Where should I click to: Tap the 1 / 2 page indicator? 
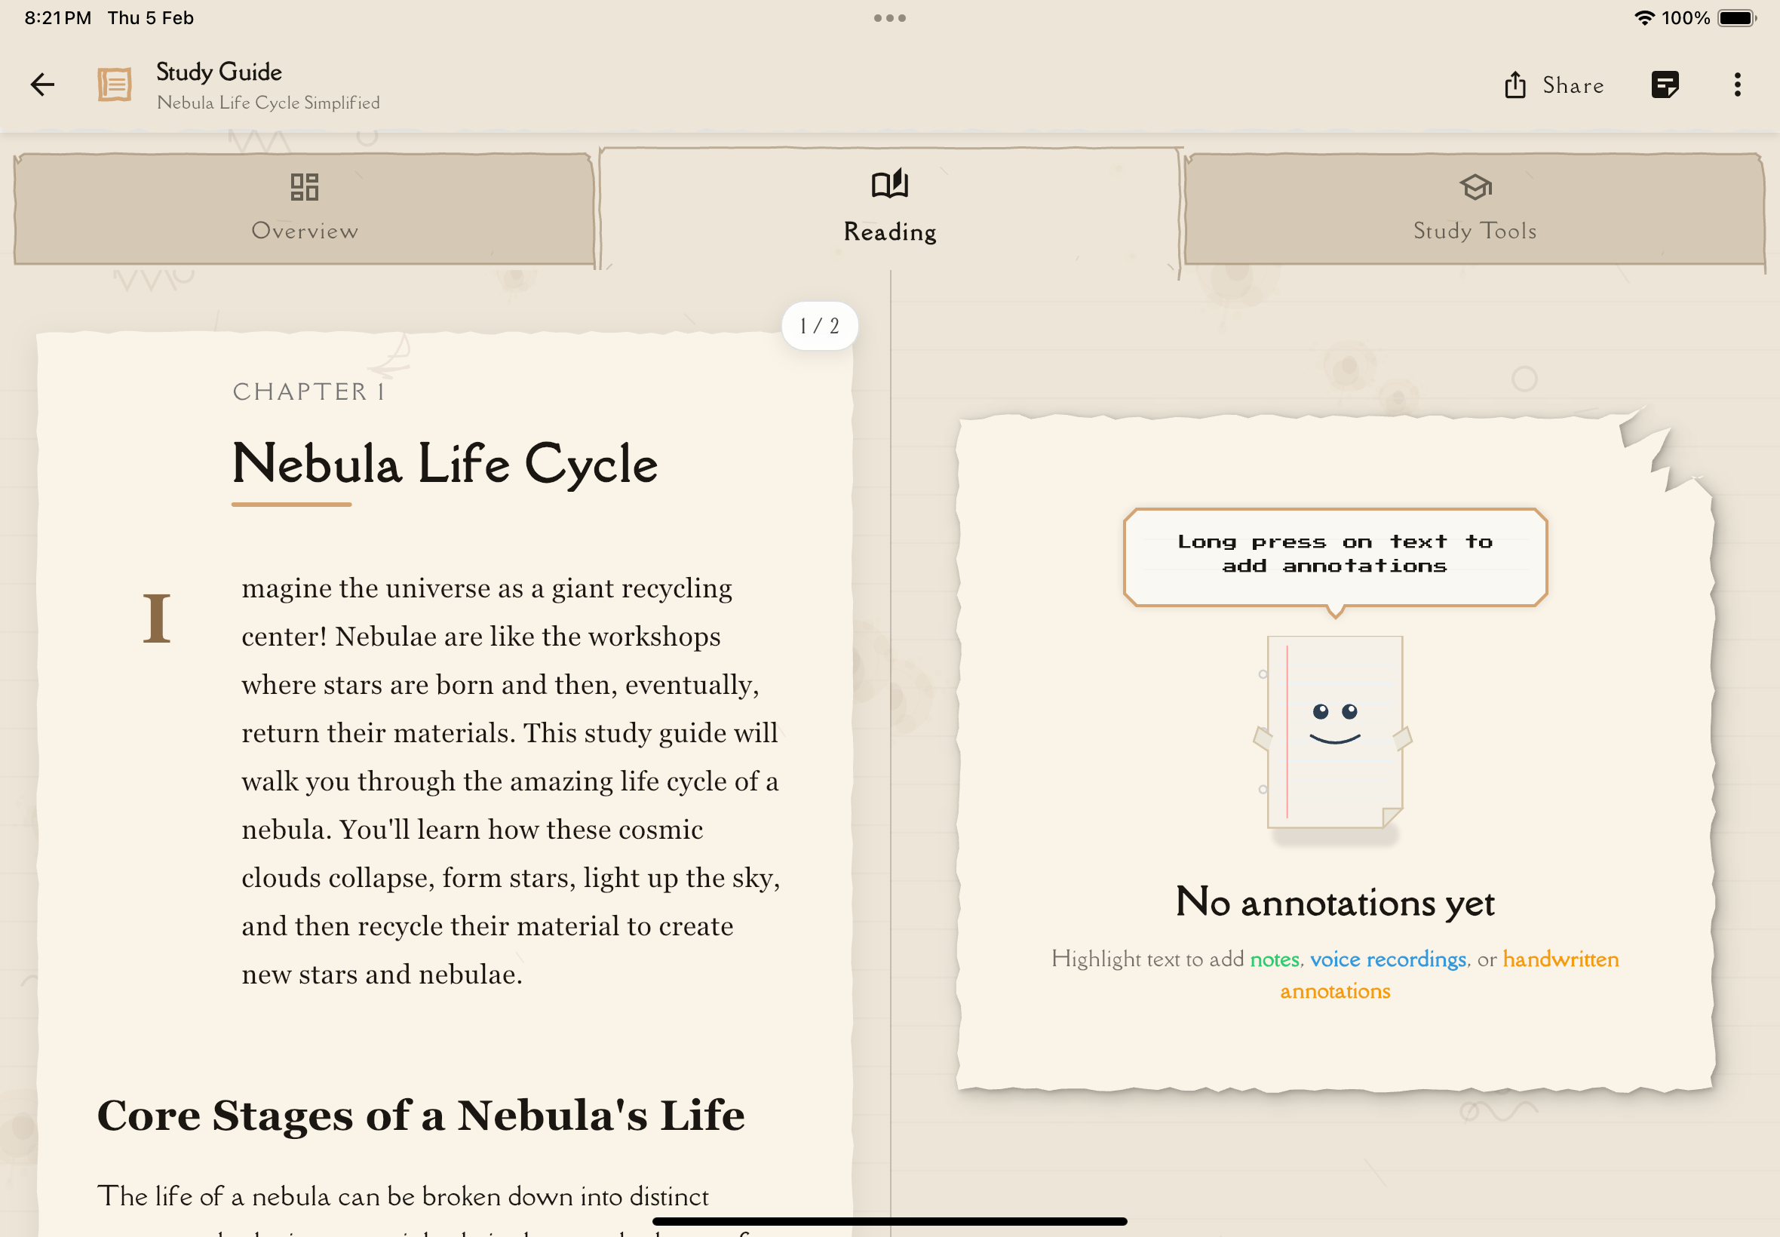pos(819,327)
